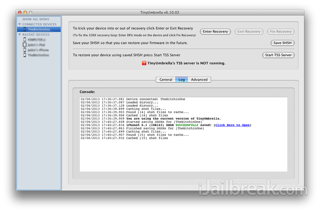
Task: Click 'Finished saving SHSHs for [TheBitchinOne]' line
Action: click(x=142, y=128)
